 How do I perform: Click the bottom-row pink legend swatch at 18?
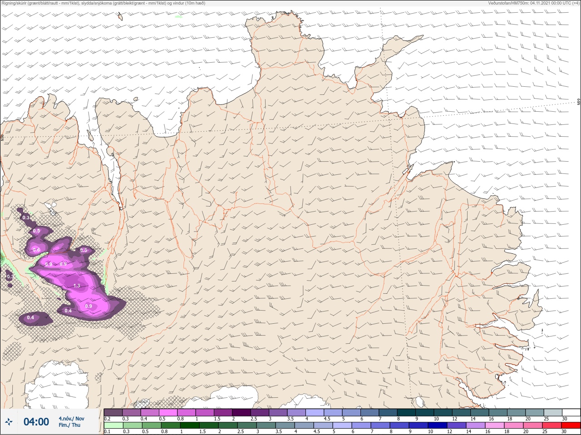coord(513,425)
